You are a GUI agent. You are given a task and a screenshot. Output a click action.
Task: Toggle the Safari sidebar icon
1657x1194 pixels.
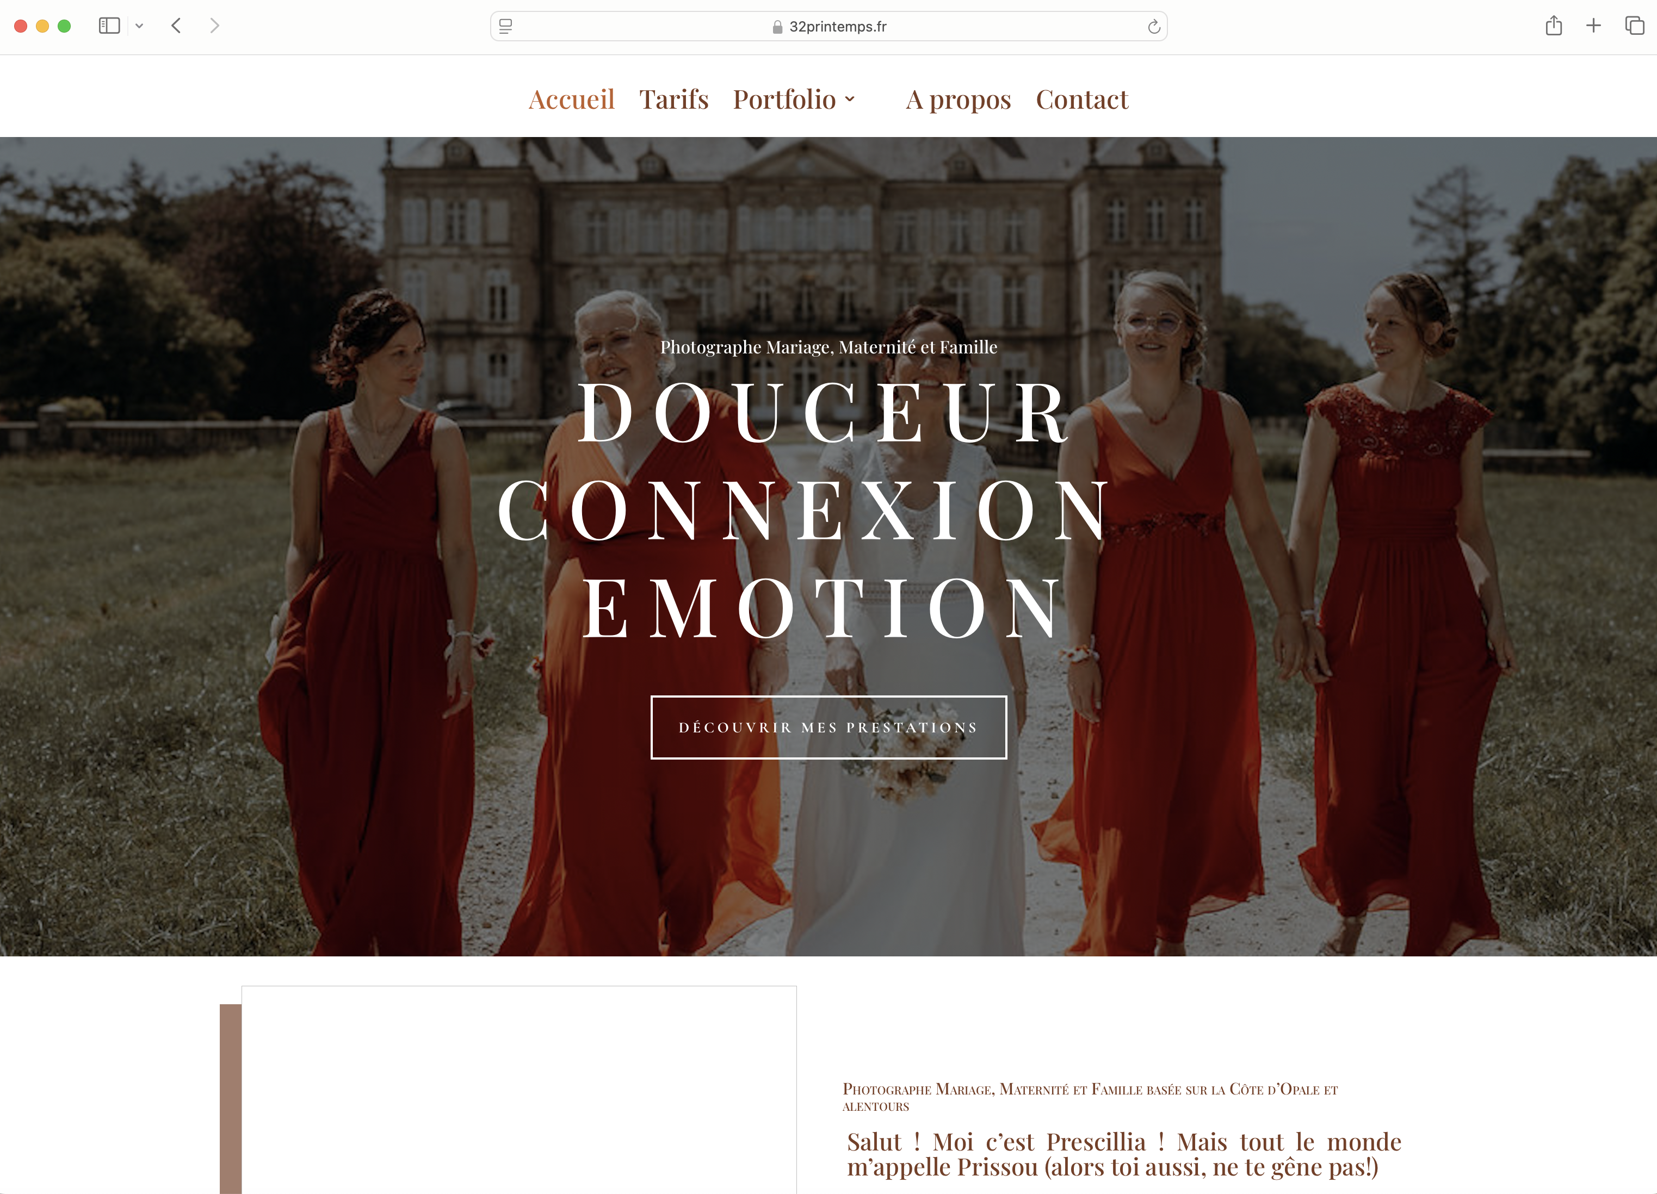point(109,26)
